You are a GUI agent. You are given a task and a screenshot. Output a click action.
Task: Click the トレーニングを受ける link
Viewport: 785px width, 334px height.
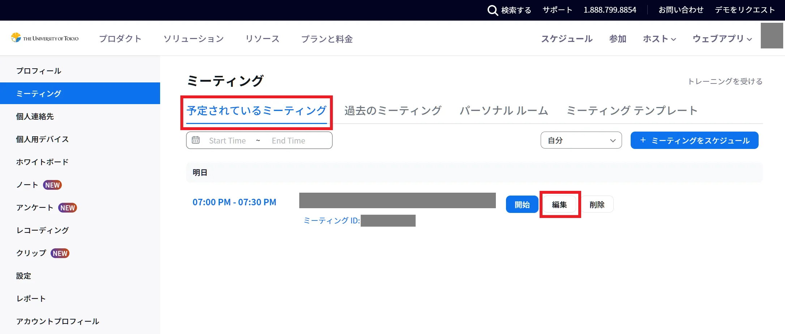725,81
